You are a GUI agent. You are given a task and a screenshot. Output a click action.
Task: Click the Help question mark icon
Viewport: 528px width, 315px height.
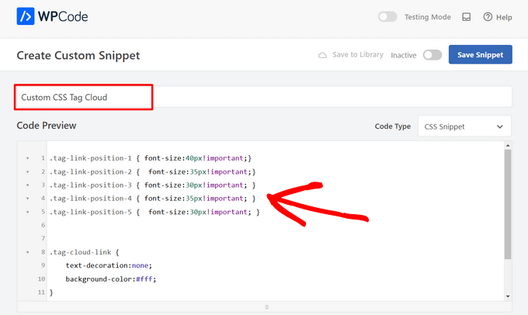(x=488, y=17)
